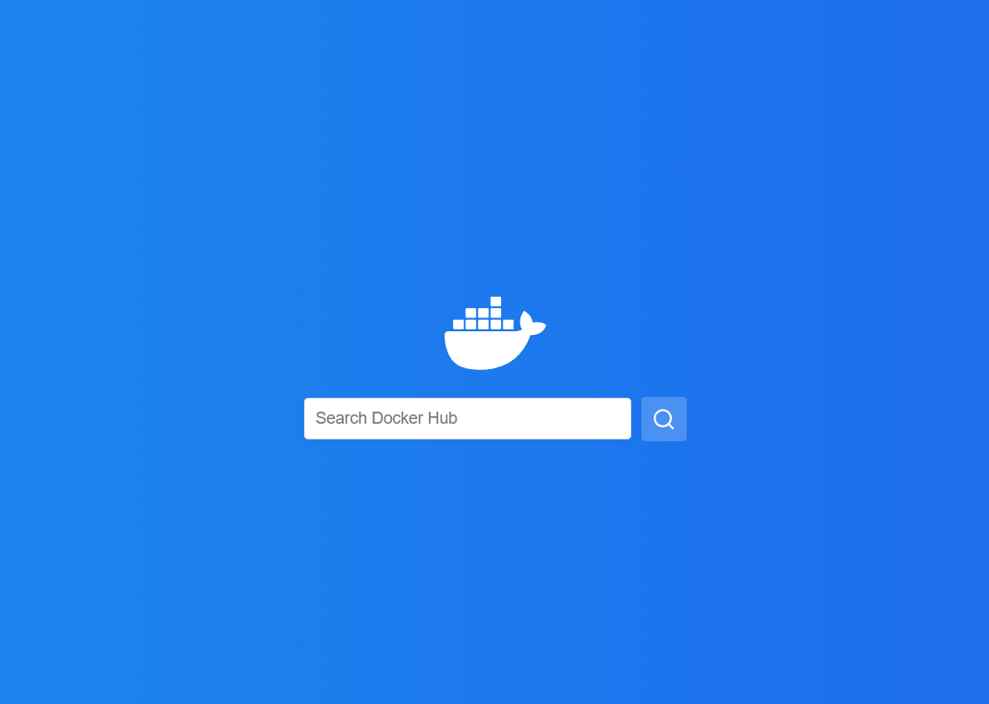This screenshot has width=989, height=704.
Task: Submit the search with the search button
Action: [664, 419]
